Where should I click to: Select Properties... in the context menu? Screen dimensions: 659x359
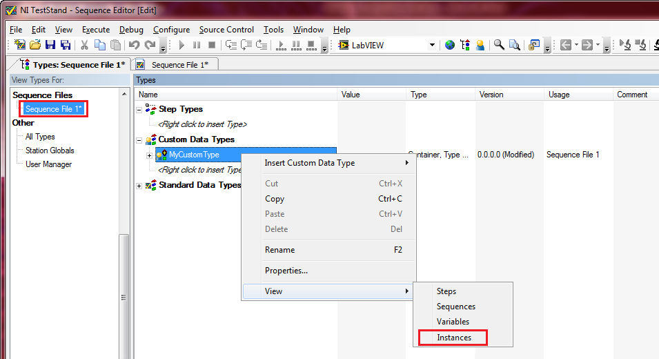[286, 271]
